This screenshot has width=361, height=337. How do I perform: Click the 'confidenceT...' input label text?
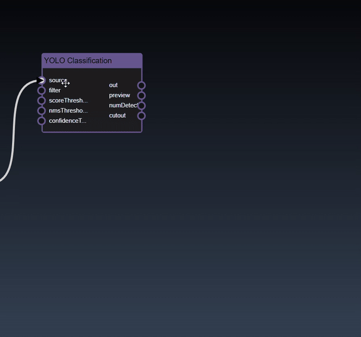[68, 121]
